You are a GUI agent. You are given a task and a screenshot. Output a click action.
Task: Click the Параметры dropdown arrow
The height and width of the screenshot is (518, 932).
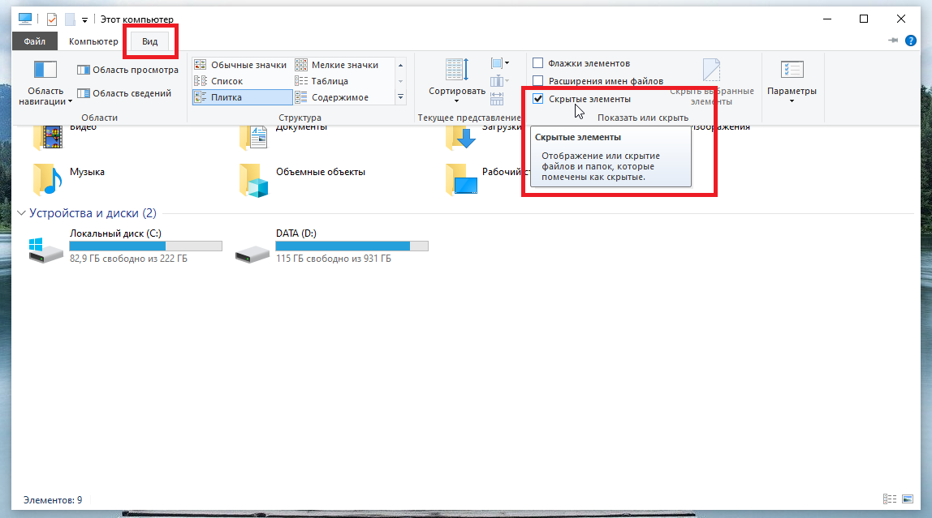(792, 101)
